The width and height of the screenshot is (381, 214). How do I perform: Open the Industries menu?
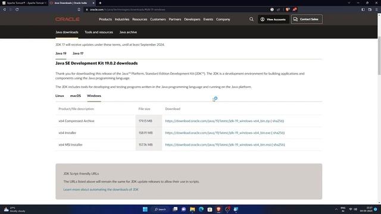tap(122, 19)
